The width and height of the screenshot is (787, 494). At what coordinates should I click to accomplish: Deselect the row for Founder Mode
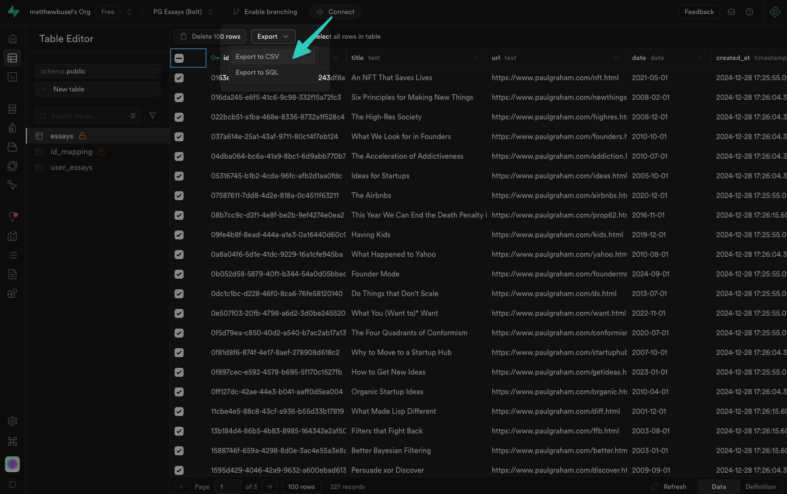[179, 274]
